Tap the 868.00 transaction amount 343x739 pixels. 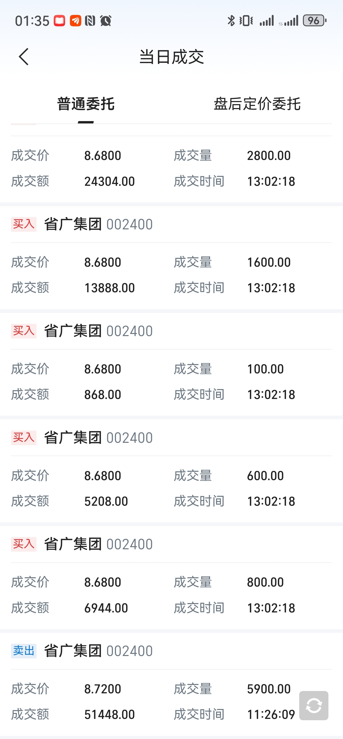pos(103,395)
